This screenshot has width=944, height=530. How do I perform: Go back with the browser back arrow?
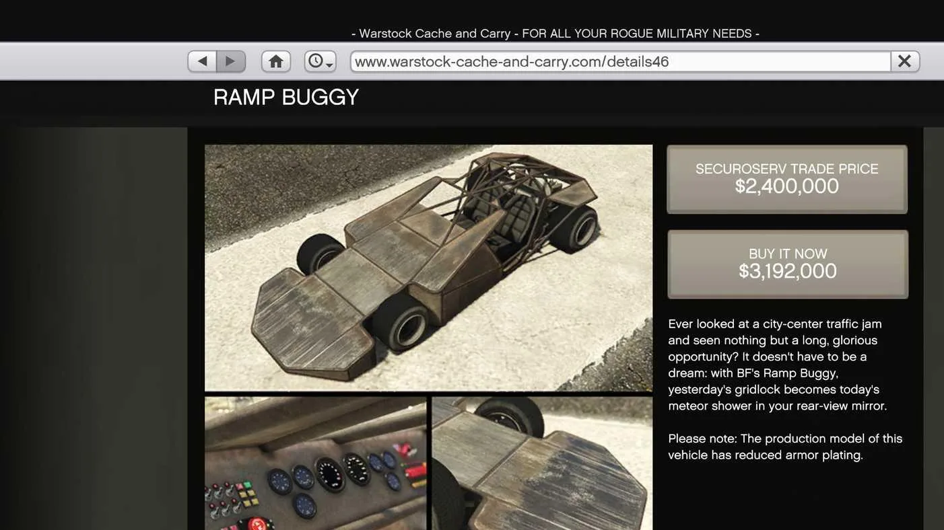[202, 61]
